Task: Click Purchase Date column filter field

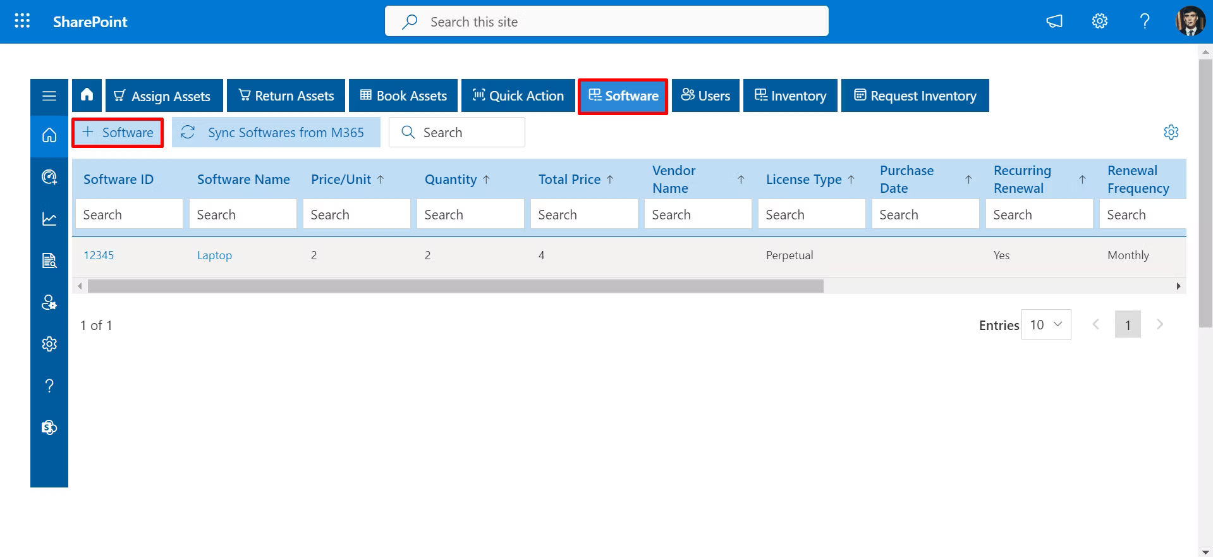Action: [x=925, y=214]
